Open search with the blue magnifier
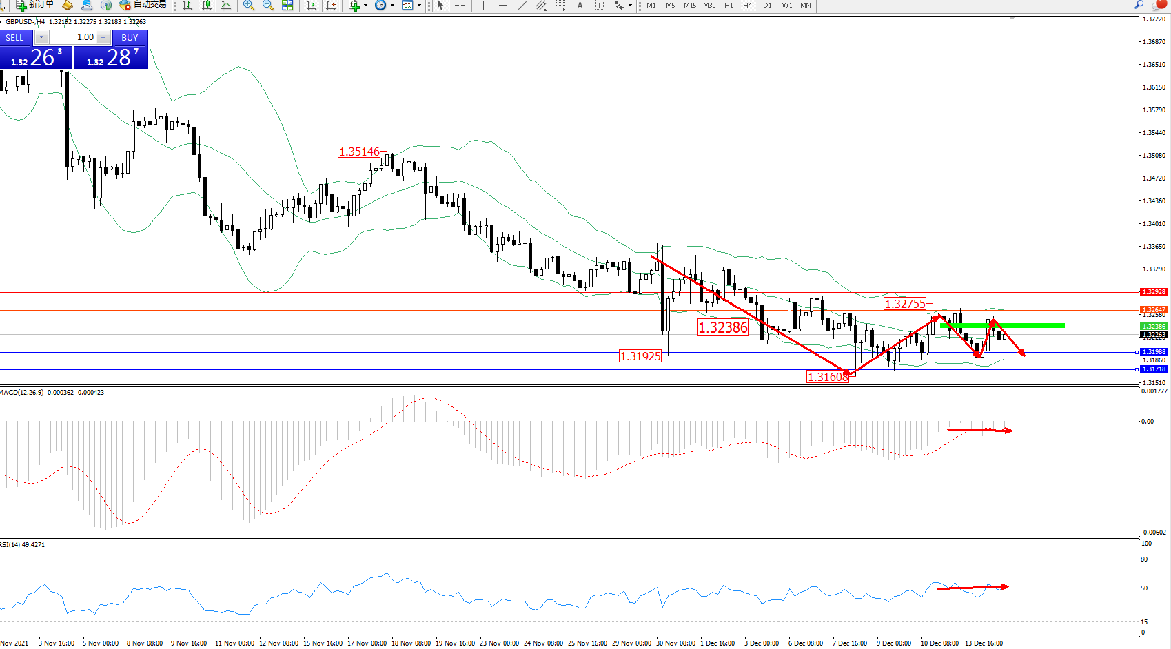 click(x=1139, y=5)
